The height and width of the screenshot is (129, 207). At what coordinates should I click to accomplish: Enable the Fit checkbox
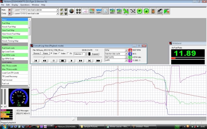tap(68, 53)
